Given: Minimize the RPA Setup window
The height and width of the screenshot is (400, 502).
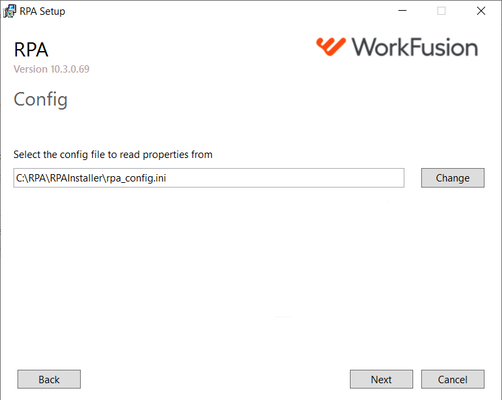Looking at the screenshot, I should pos(402,11).
